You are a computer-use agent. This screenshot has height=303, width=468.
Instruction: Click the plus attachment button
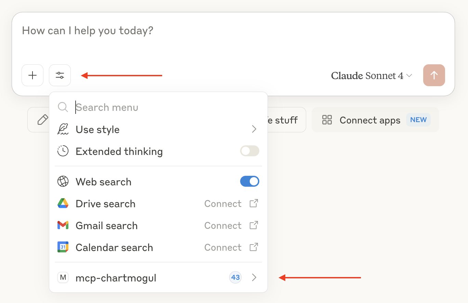point(32,75)
